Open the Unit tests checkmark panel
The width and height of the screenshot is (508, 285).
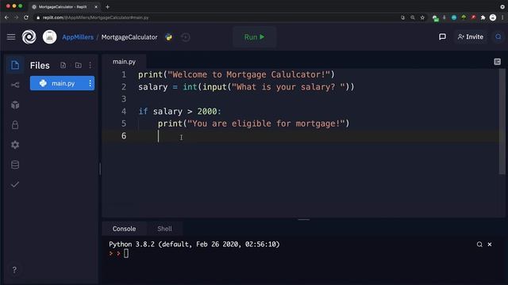pos(15,184)
